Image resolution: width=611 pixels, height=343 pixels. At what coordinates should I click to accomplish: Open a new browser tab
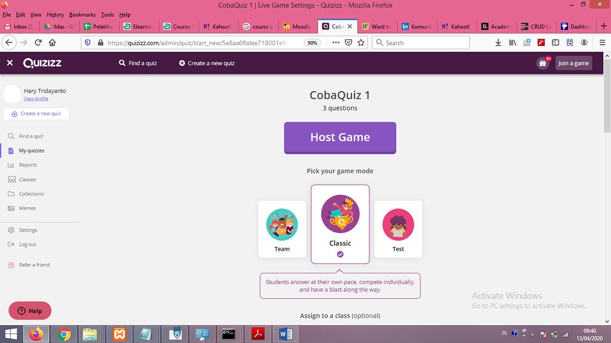pyautogui.click(x=604, y=26)
